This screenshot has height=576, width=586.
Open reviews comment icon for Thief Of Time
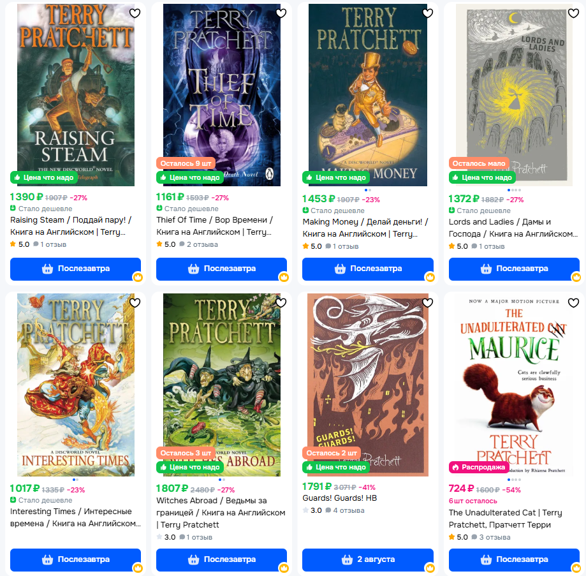coord(182,244)
